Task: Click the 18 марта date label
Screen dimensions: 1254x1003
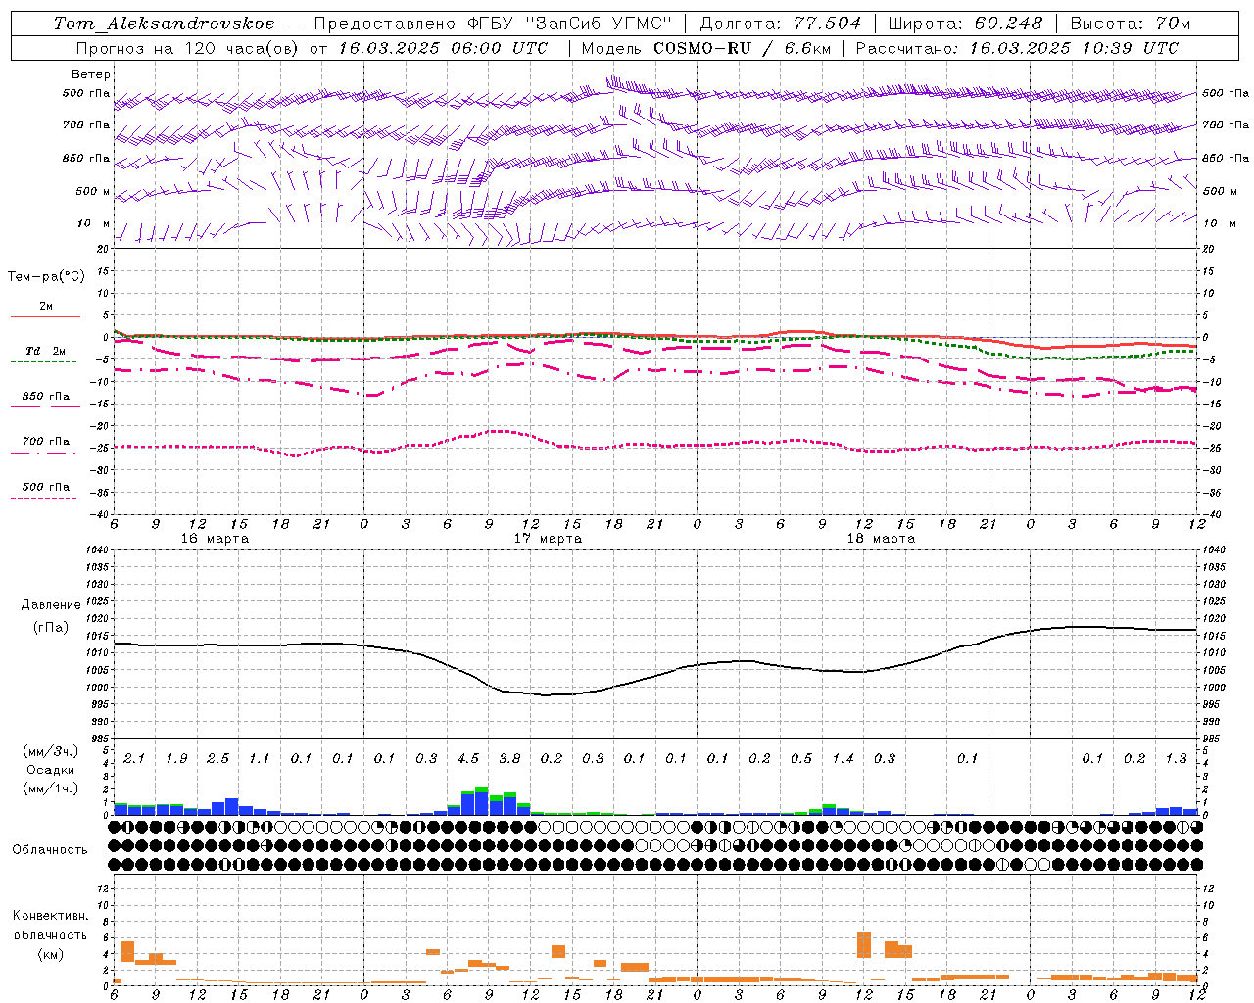Action: [x=881, y=539]
